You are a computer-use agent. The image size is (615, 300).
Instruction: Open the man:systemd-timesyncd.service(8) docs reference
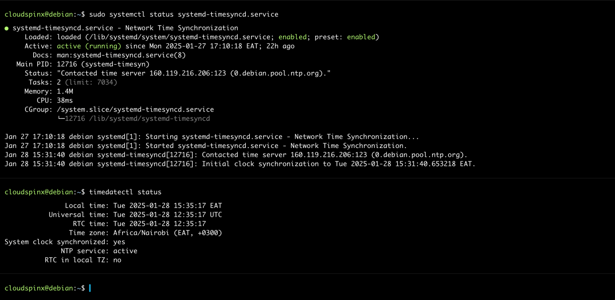[x=121, y=55]
